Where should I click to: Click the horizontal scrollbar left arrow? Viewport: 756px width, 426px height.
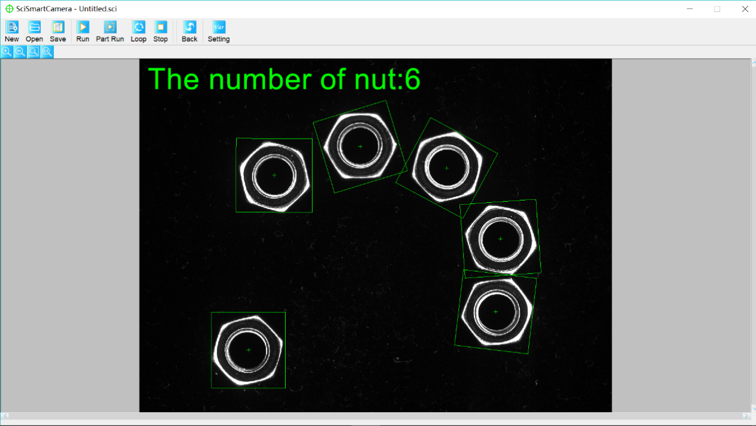5,416
